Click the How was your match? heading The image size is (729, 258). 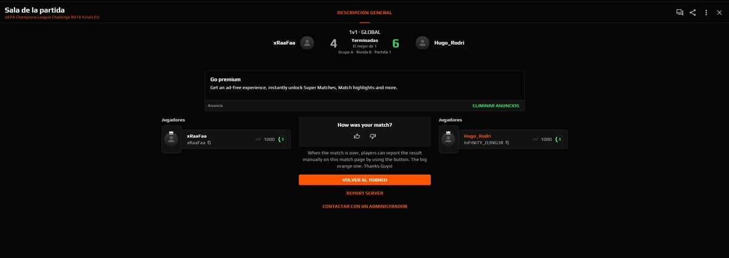pyautogui.click(x=364, y=124)
